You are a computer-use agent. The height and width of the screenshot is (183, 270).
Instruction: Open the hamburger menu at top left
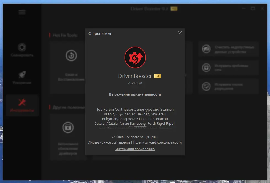pos(22,12)
